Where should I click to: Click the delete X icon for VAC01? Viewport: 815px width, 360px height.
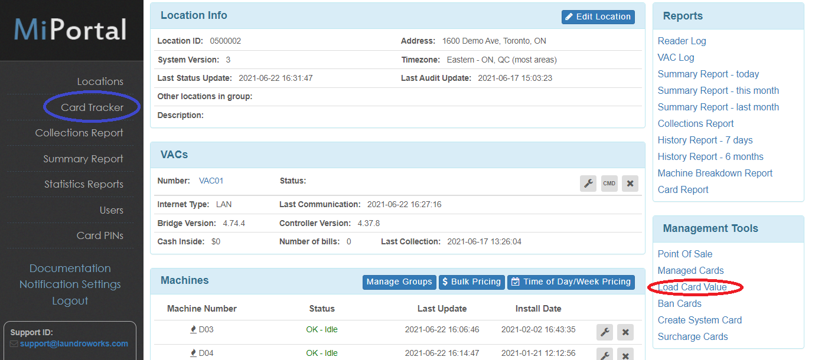pos(630,184)
